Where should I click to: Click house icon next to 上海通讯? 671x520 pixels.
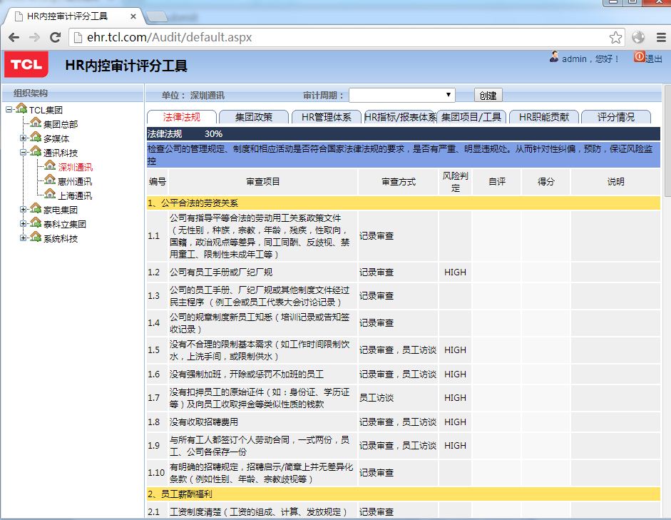click(50, 194)
